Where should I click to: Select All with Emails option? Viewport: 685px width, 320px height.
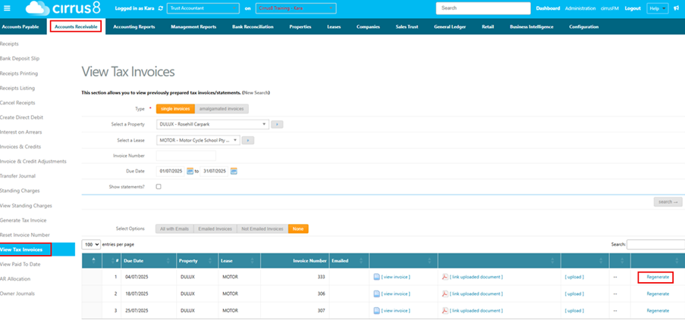(x=174, y=229)
